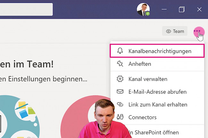Open Kanalbenachrichtigungen from the channel menu
This screenshot has height=138, width=208.
tap(157, 51)
